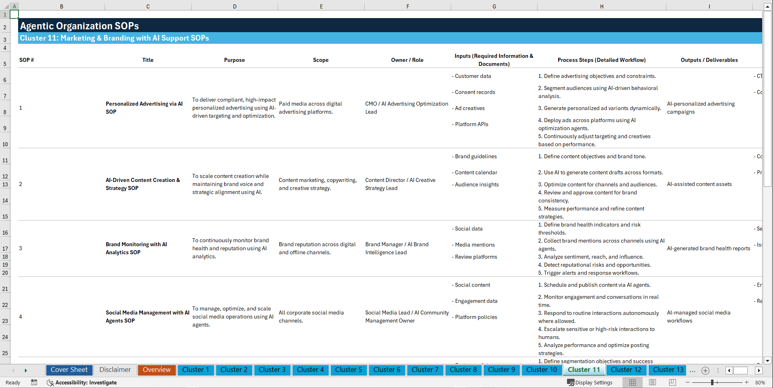Zoom out using the minus control
The height and width of the screenshot is (388, 773).
point(687,382)
